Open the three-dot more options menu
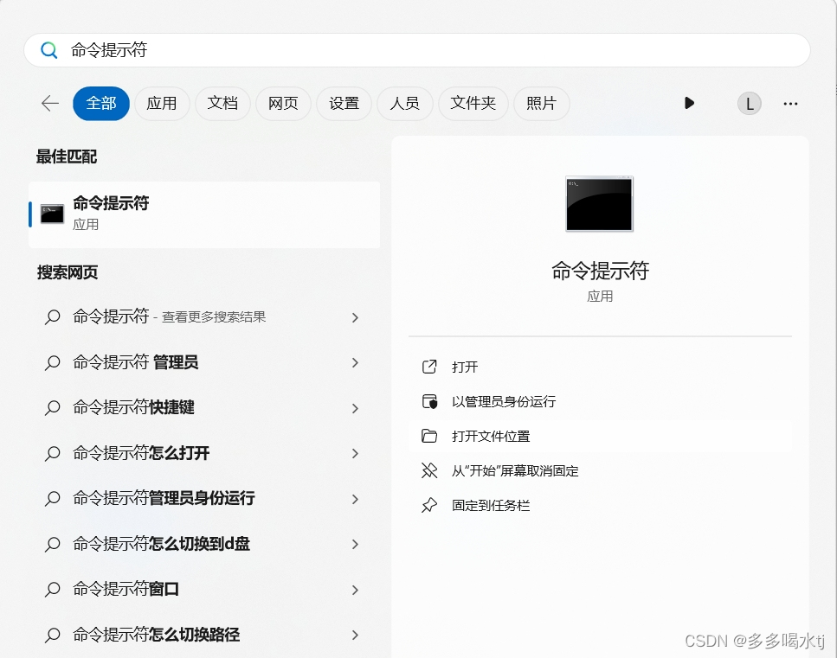Image resolution: width=837 pixels, height=658 pixels. coord(790,104)
